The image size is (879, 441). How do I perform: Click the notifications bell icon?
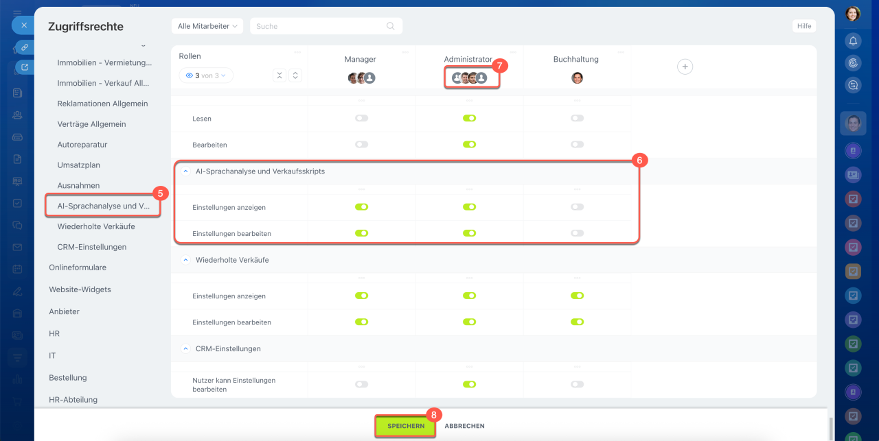pos(853,41)
